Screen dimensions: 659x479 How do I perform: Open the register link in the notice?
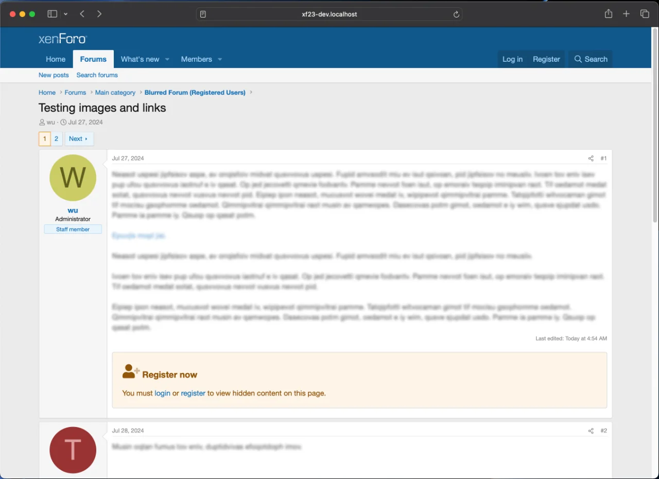193,393
